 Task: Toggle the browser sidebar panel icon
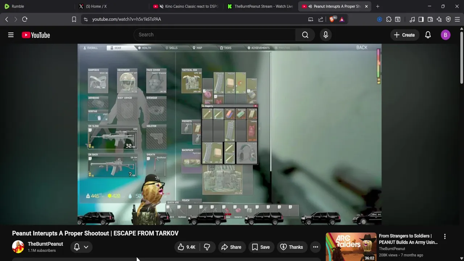tap(421, 19)
